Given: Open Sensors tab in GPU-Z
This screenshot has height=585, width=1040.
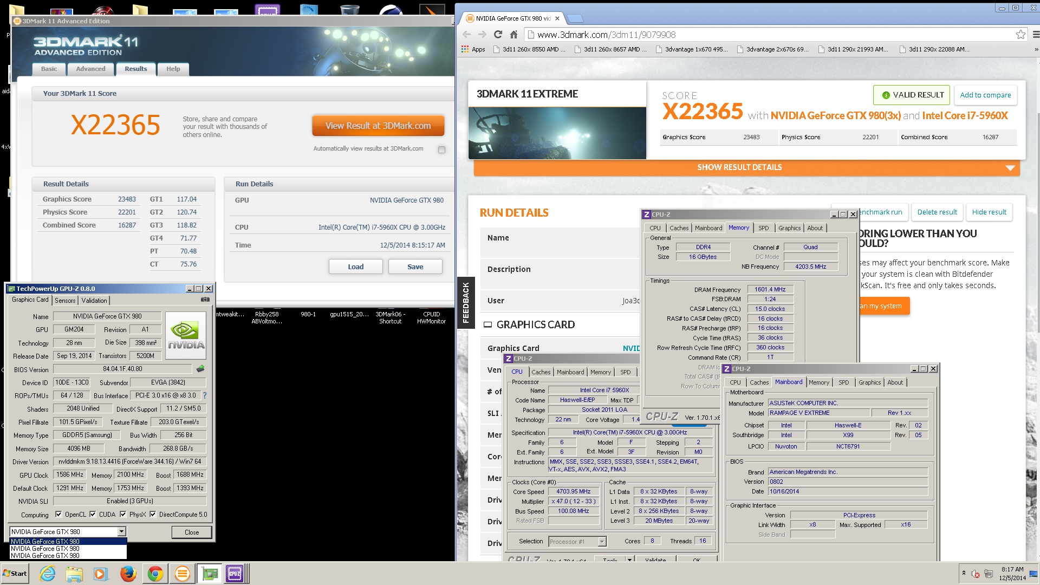Looking at the screenshot, I should coord(65,301).
